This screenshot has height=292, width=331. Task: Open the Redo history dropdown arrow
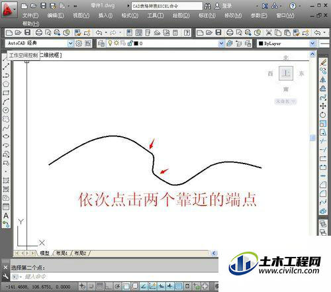[x=120, y=32]
